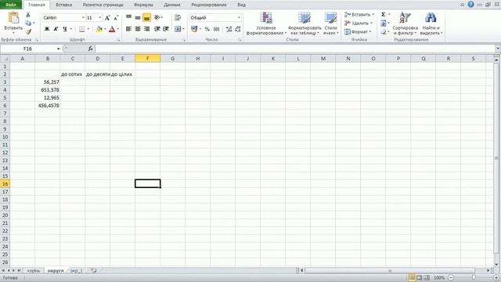Select the Format Painter brush
The image size is (501, 282).
(28, 31)
